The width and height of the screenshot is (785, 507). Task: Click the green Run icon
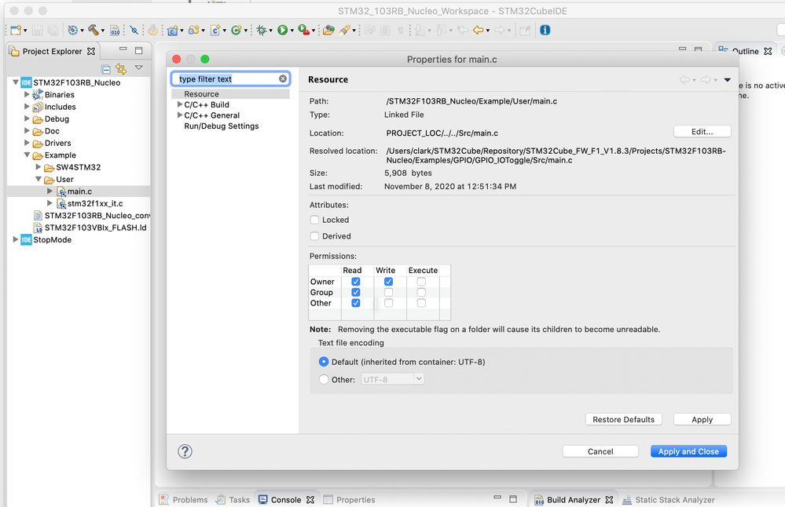pos(282,30)
